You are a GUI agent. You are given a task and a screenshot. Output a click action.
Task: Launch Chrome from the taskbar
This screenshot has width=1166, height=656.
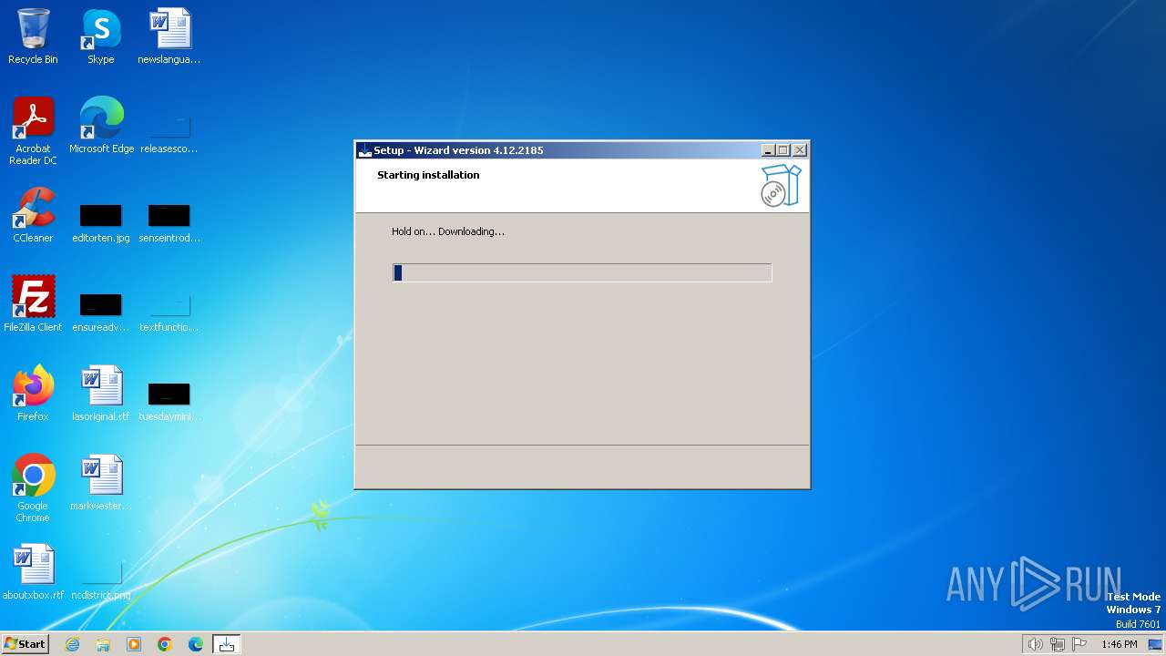(165, 644)
